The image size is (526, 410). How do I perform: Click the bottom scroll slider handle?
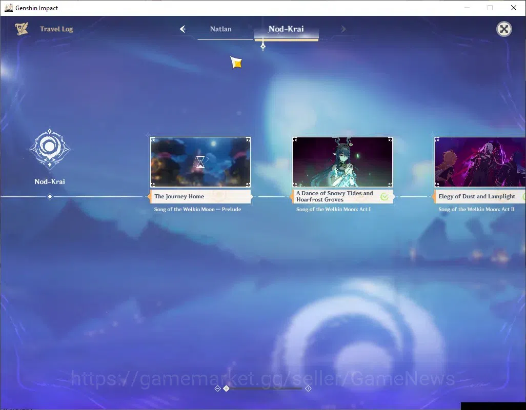point(227,388)
